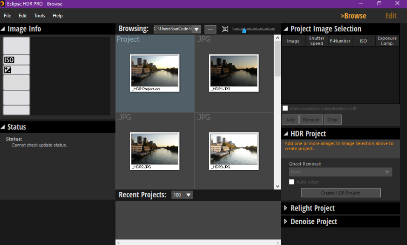
Task: Click the Shutter Speed column header
Action: tap(317, 41)
